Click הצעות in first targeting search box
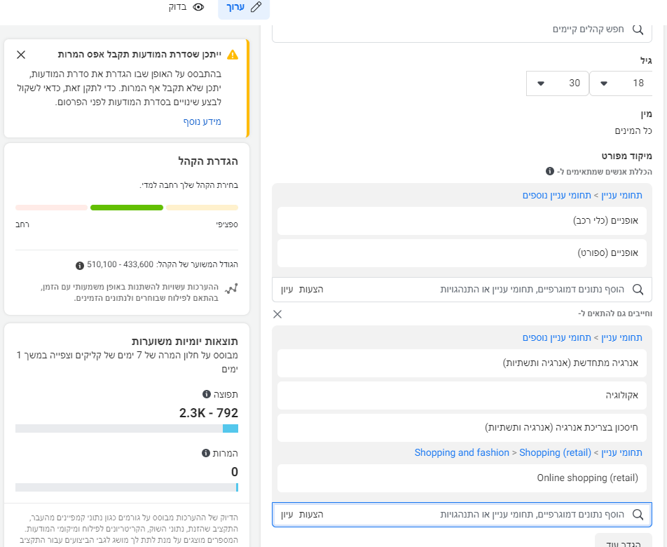This screenshot has width=667, height=547. (311, 289)
